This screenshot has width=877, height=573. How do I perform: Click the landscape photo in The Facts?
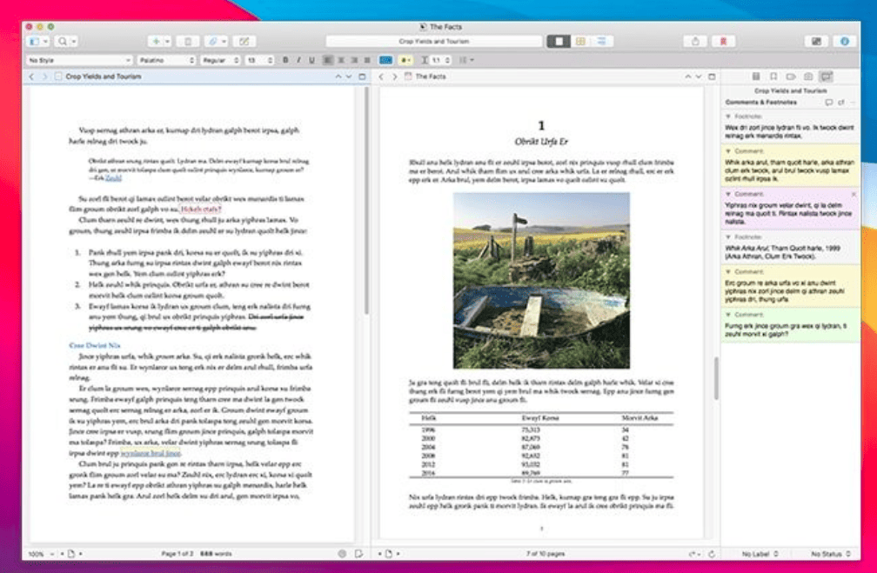541,281
